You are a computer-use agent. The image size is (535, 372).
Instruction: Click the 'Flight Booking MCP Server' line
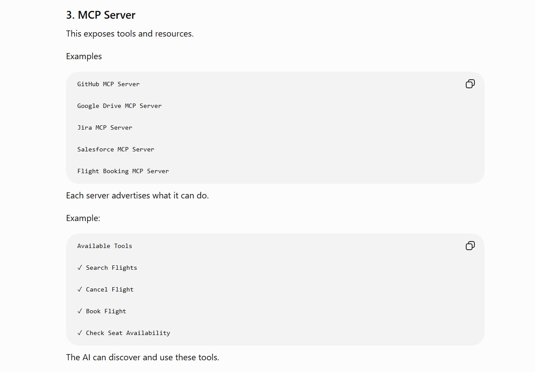123,171
